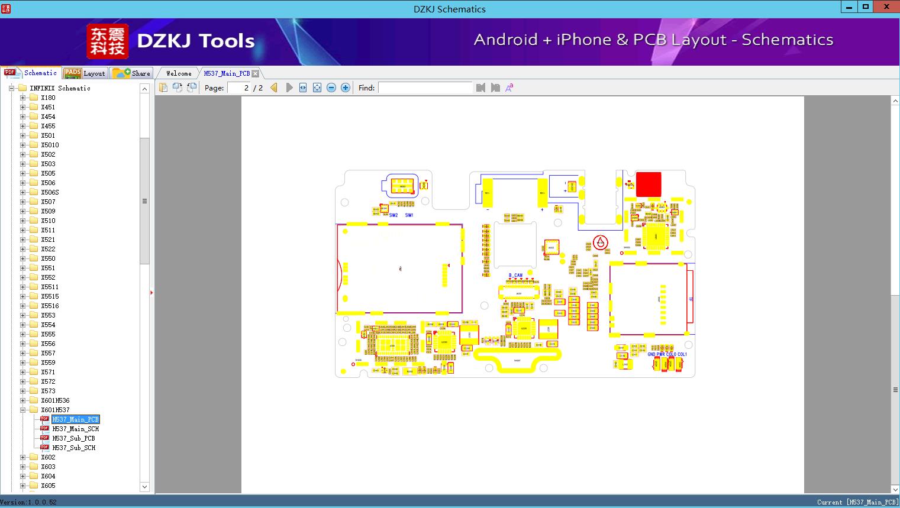Open the Share tab

click(x=131, y=73)
